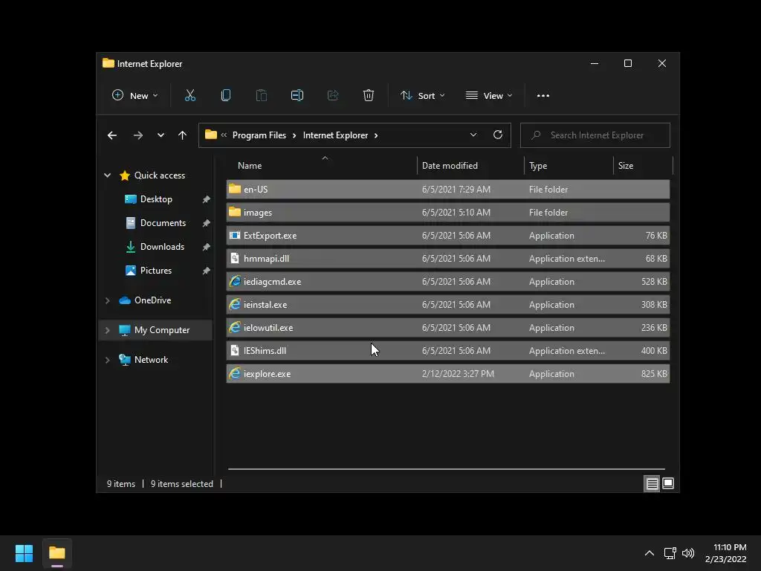Click the Share icon in toolbar
Viewport: 761px width, 571px height.
click(333, 96)
